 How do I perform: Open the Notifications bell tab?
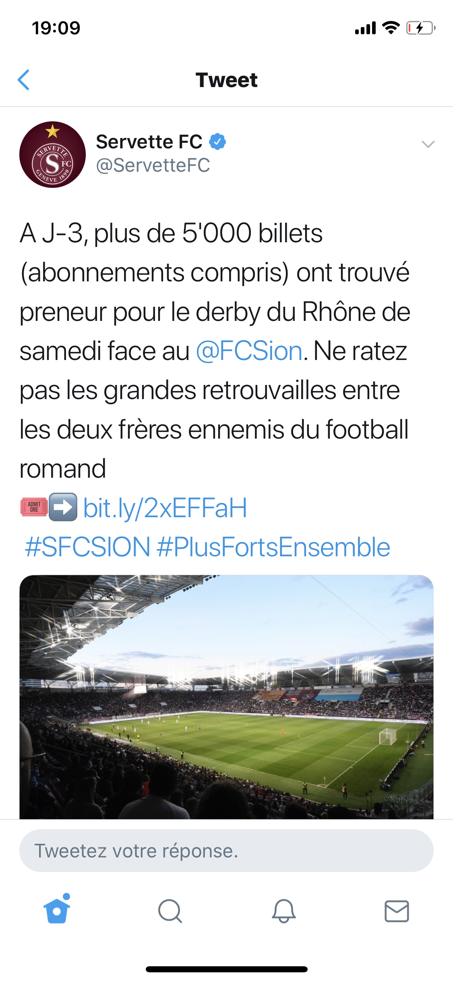[284, 911]
